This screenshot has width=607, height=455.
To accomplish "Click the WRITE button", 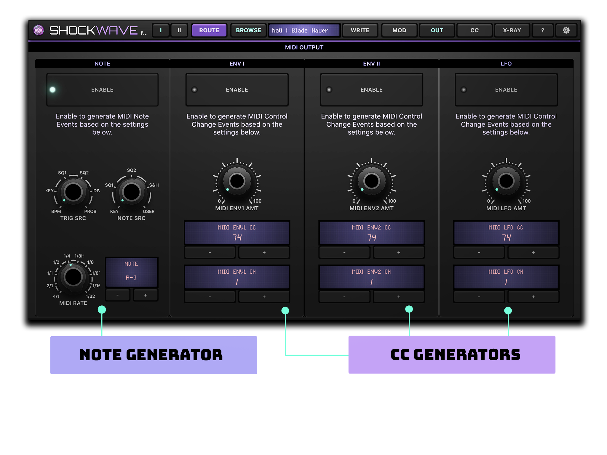I will coord(360,30).
